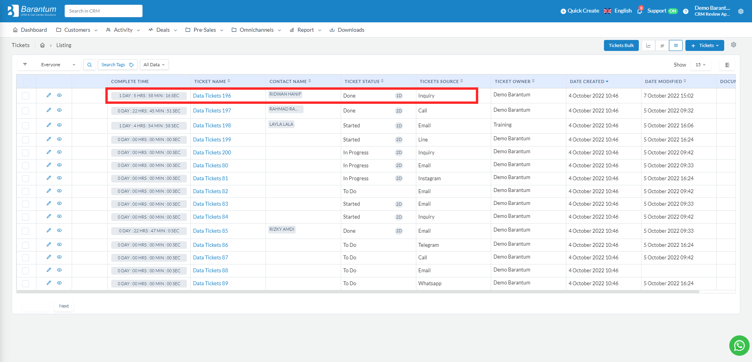The width and height of the screenshot is (752, 362).
Task: View Data Tickets 87 via eye icon
Action: click(60, 257)
